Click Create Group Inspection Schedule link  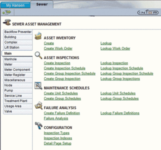pyautogui.click(x=70, y=73)
